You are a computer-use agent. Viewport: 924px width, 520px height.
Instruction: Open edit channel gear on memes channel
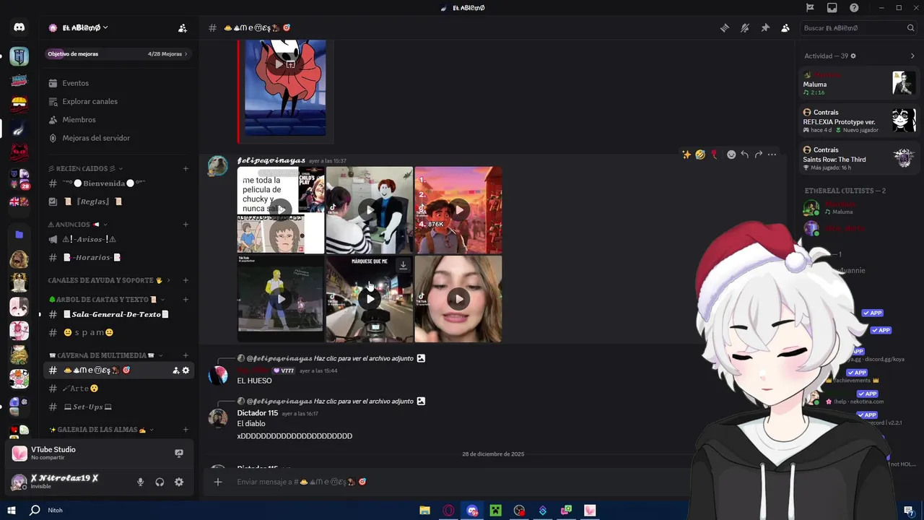point(186,370)
